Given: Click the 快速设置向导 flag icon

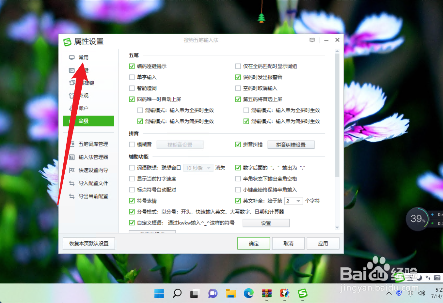Looking at the screenshot, I should [x=72, y=170].
